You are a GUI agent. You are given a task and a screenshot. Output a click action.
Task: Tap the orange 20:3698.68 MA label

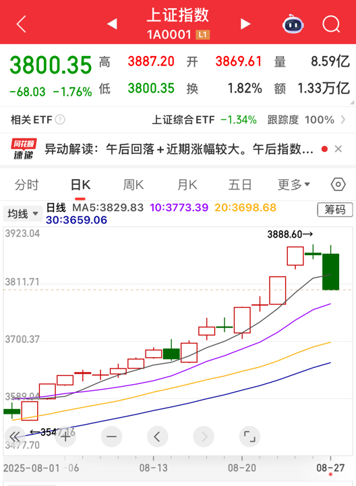pyautogui.click(x=245, y=207)
